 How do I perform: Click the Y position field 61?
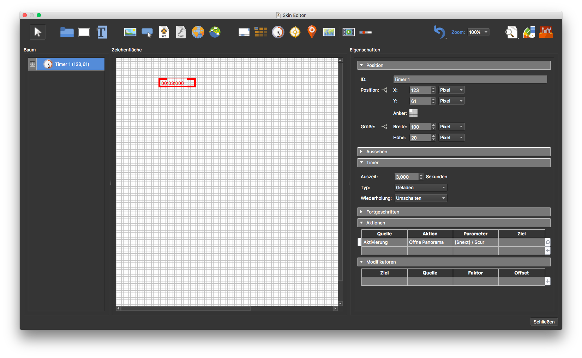point(420,101)
